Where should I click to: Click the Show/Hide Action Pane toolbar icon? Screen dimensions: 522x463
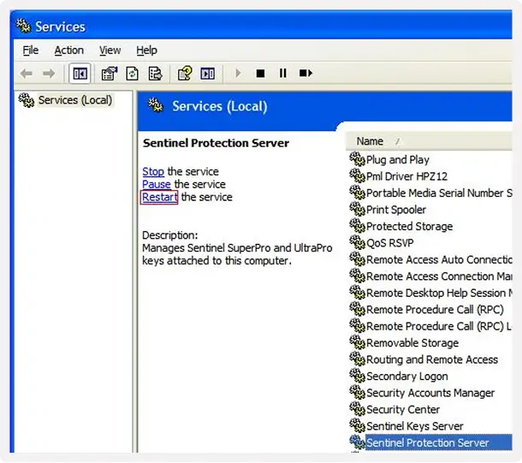click(208, 74)
